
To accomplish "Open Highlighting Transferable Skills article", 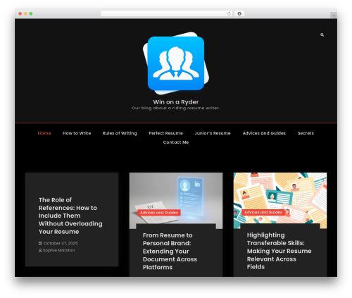I will pos(279,251).
